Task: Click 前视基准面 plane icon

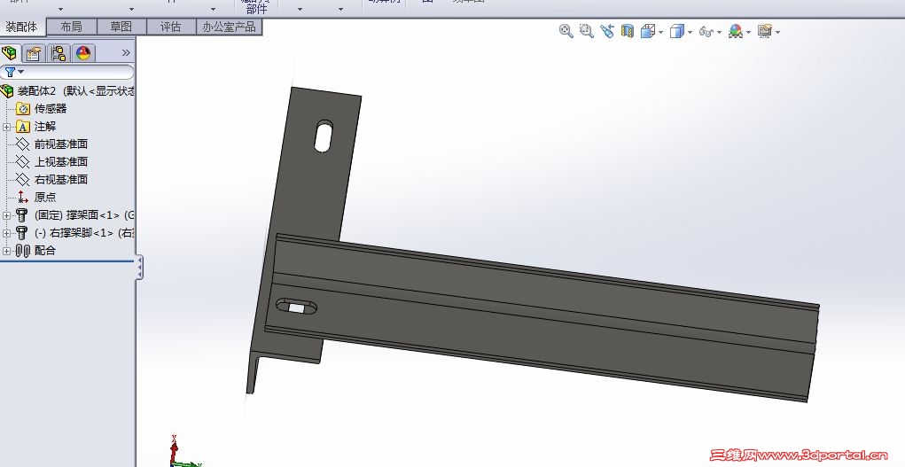Action: tap(22, 144)
